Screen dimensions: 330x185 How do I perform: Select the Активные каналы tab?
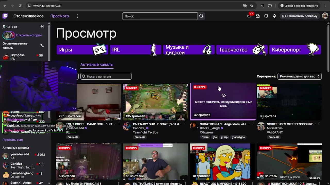(97, 64)
